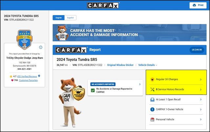Click the CARFAX accident & damage information banner
Viewport: 210px width, 132px height.
pos(130,33)
